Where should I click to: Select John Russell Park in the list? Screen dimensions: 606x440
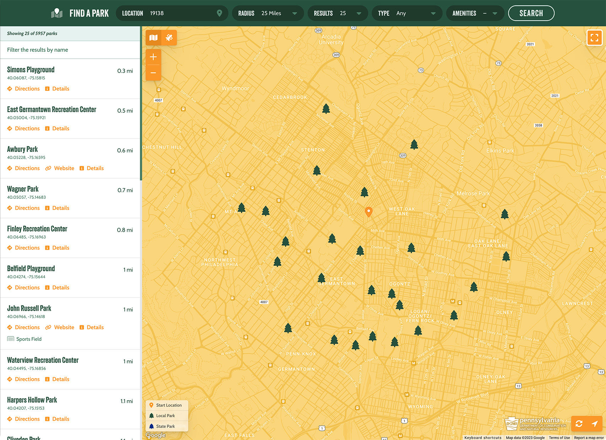pos(29,308)
